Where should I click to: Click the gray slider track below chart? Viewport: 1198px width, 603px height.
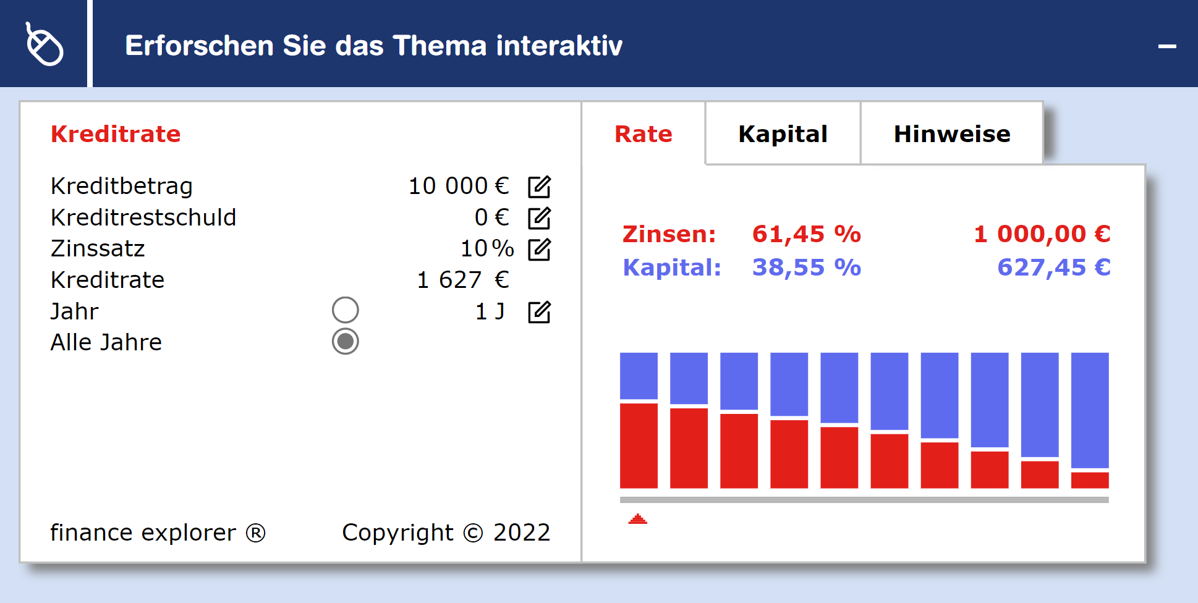864,500
